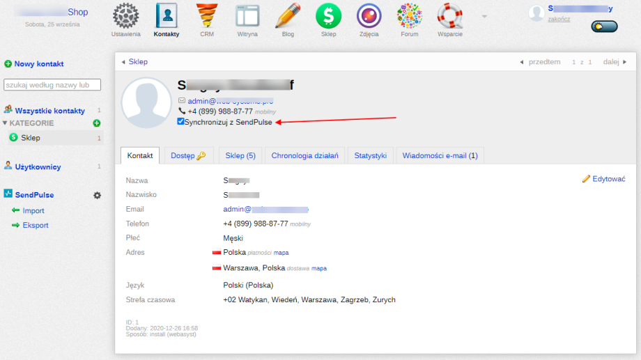
Task: Open the Forum app icon
Action: 409,17
